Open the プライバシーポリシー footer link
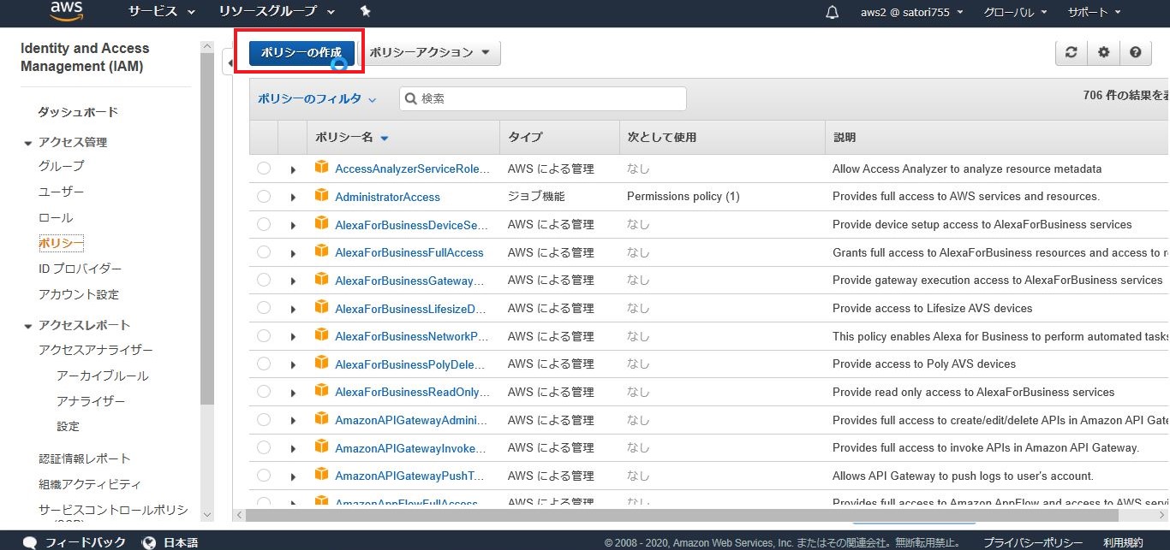This screenshot has width=1170, height=550. [x=1033, y=542]
